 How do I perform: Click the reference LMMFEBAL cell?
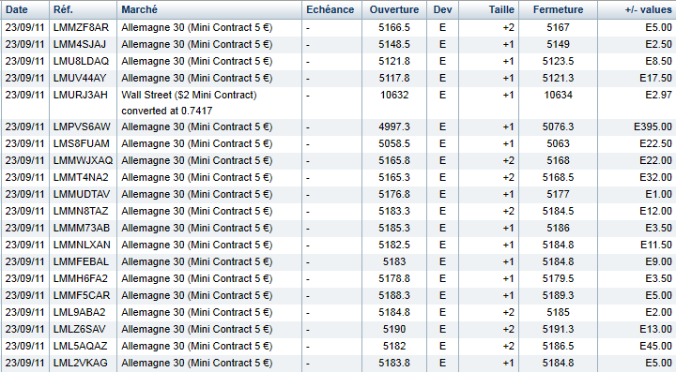(x=81, y=262)
